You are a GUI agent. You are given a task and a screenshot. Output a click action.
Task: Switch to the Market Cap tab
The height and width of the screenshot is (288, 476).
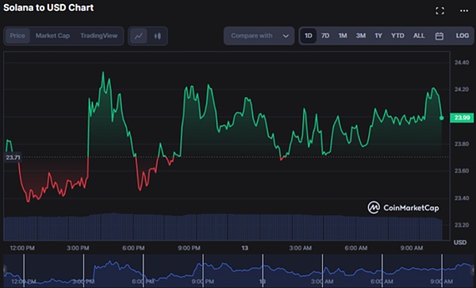point(52,36)
